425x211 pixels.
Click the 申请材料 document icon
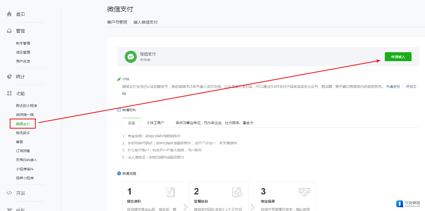(119, 110)
